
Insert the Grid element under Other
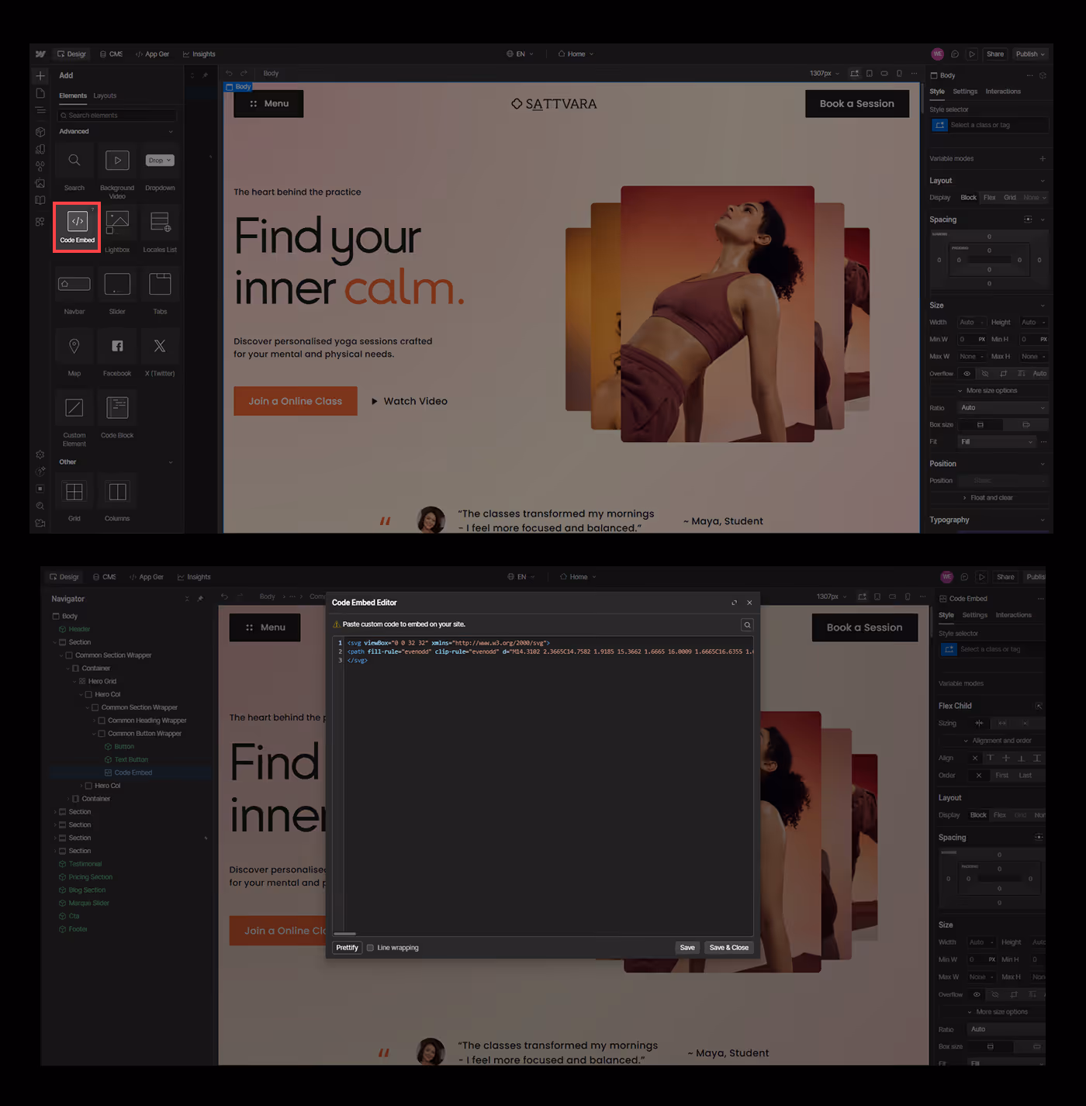(74, 498)
